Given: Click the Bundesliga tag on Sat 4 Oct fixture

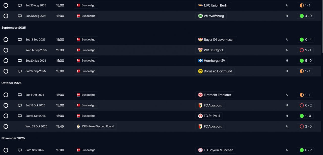Looking at the screenshot, I should pyautogui.click(x=86, y=95).
